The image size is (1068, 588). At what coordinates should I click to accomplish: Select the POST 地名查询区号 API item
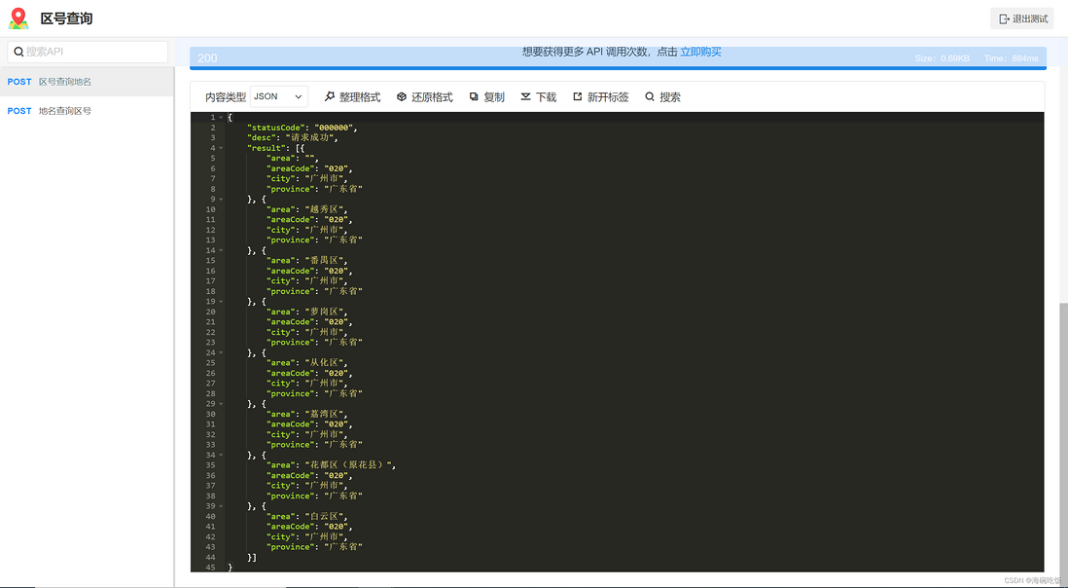tap(87, 111)
